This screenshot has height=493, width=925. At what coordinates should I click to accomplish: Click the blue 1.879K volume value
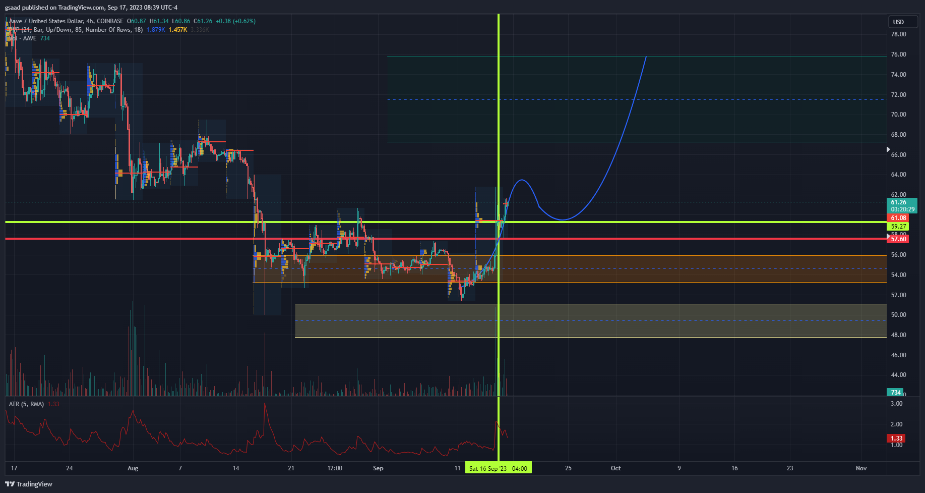pos(156,30)
